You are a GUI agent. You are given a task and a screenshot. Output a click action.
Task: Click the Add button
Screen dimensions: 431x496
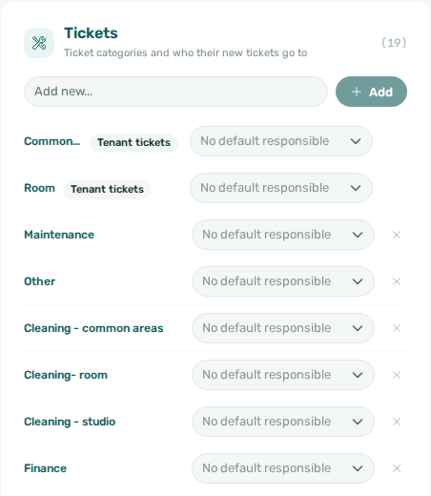[371, 92]
